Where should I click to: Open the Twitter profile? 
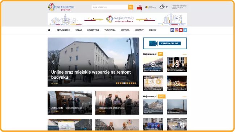(x=185, y=30)
